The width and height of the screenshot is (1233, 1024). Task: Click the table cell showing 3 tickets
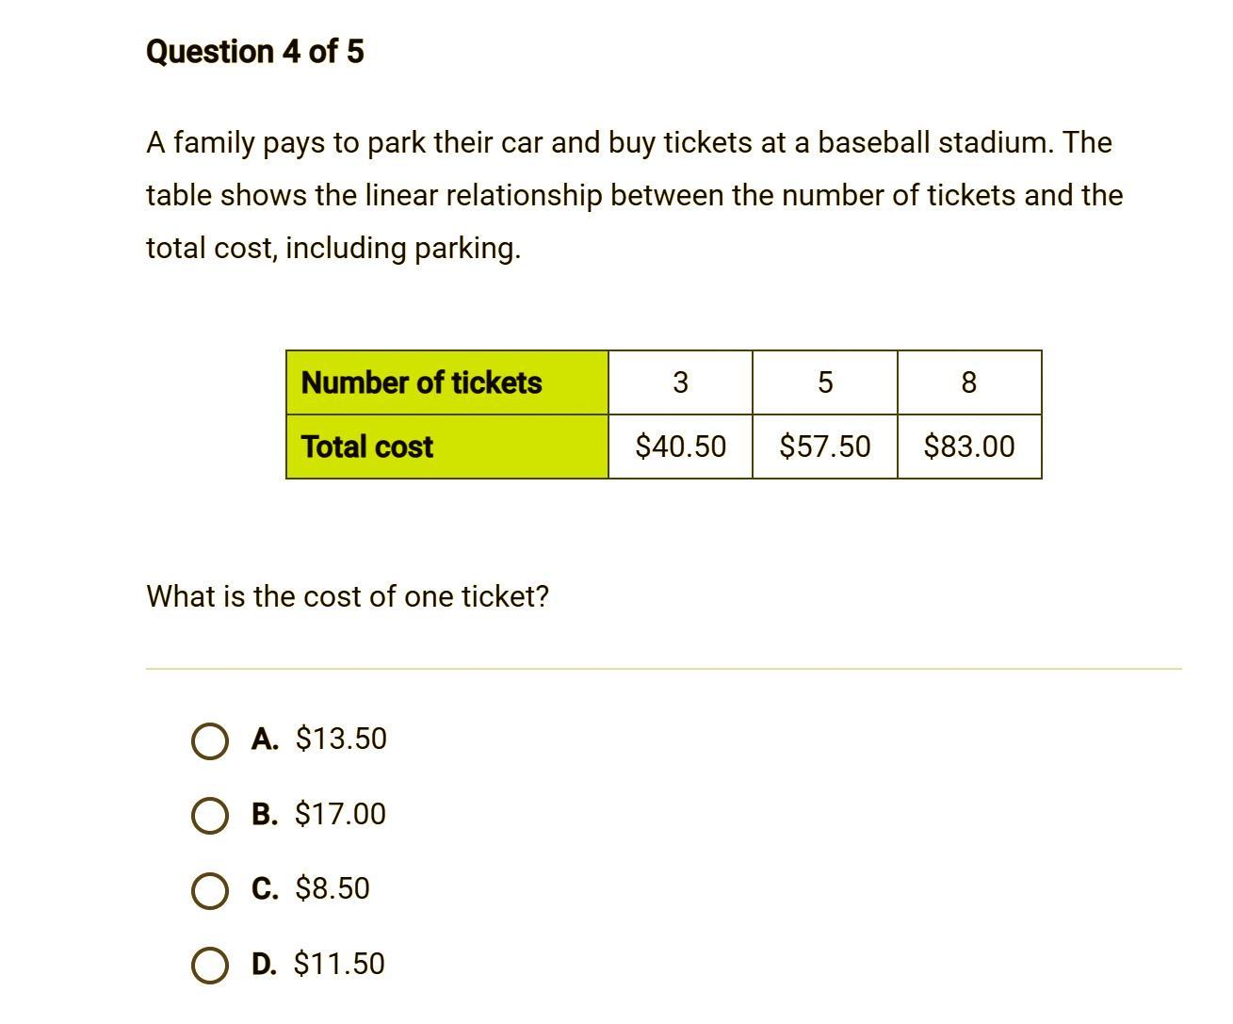tap(680, 382)
